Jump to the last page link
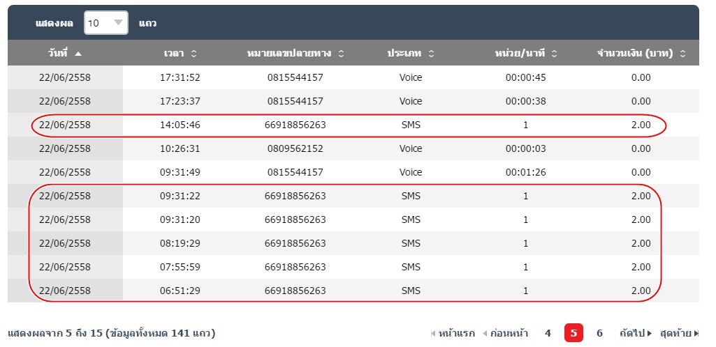The image size is (716, 347). pos(679,333)
